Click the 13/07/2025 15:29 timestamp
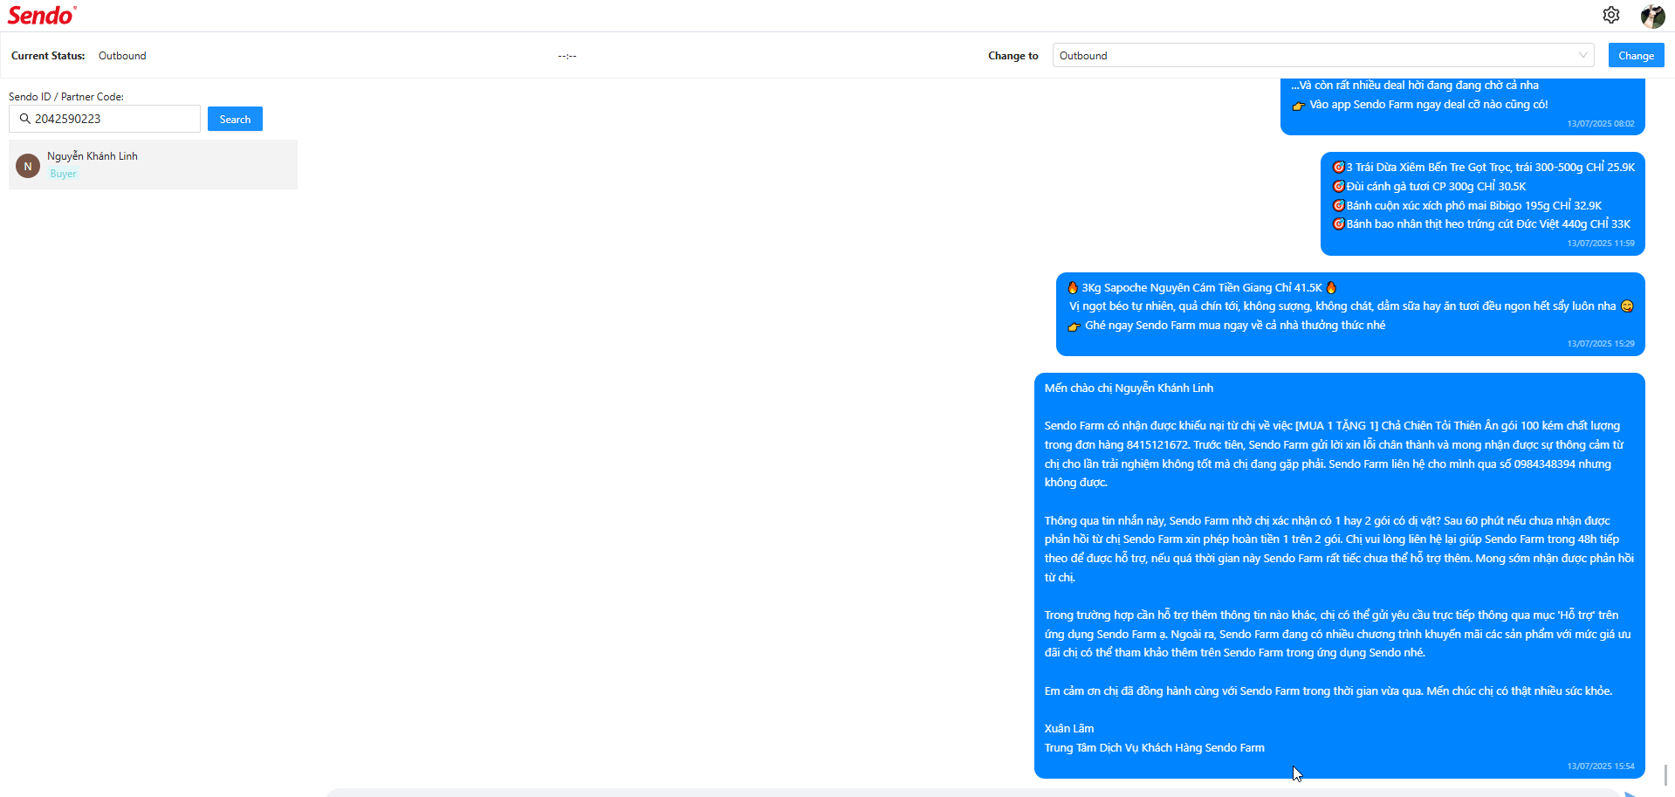 tap(1601, 344)
